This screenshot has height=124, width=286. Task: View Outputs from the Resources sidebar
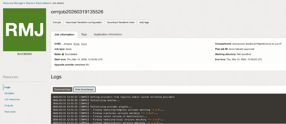pos(9,105)
